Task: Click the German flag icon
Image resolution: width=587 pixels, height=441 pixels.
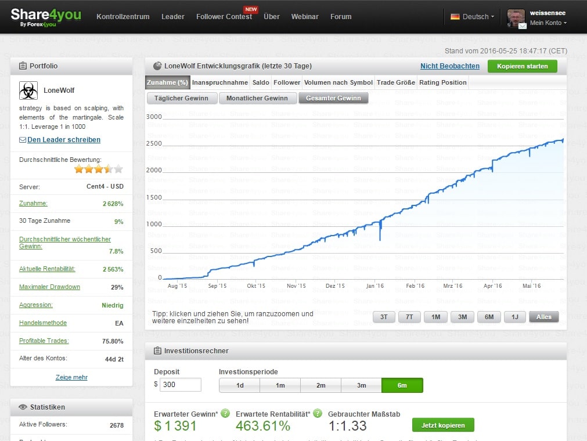Action: [455, 17]
